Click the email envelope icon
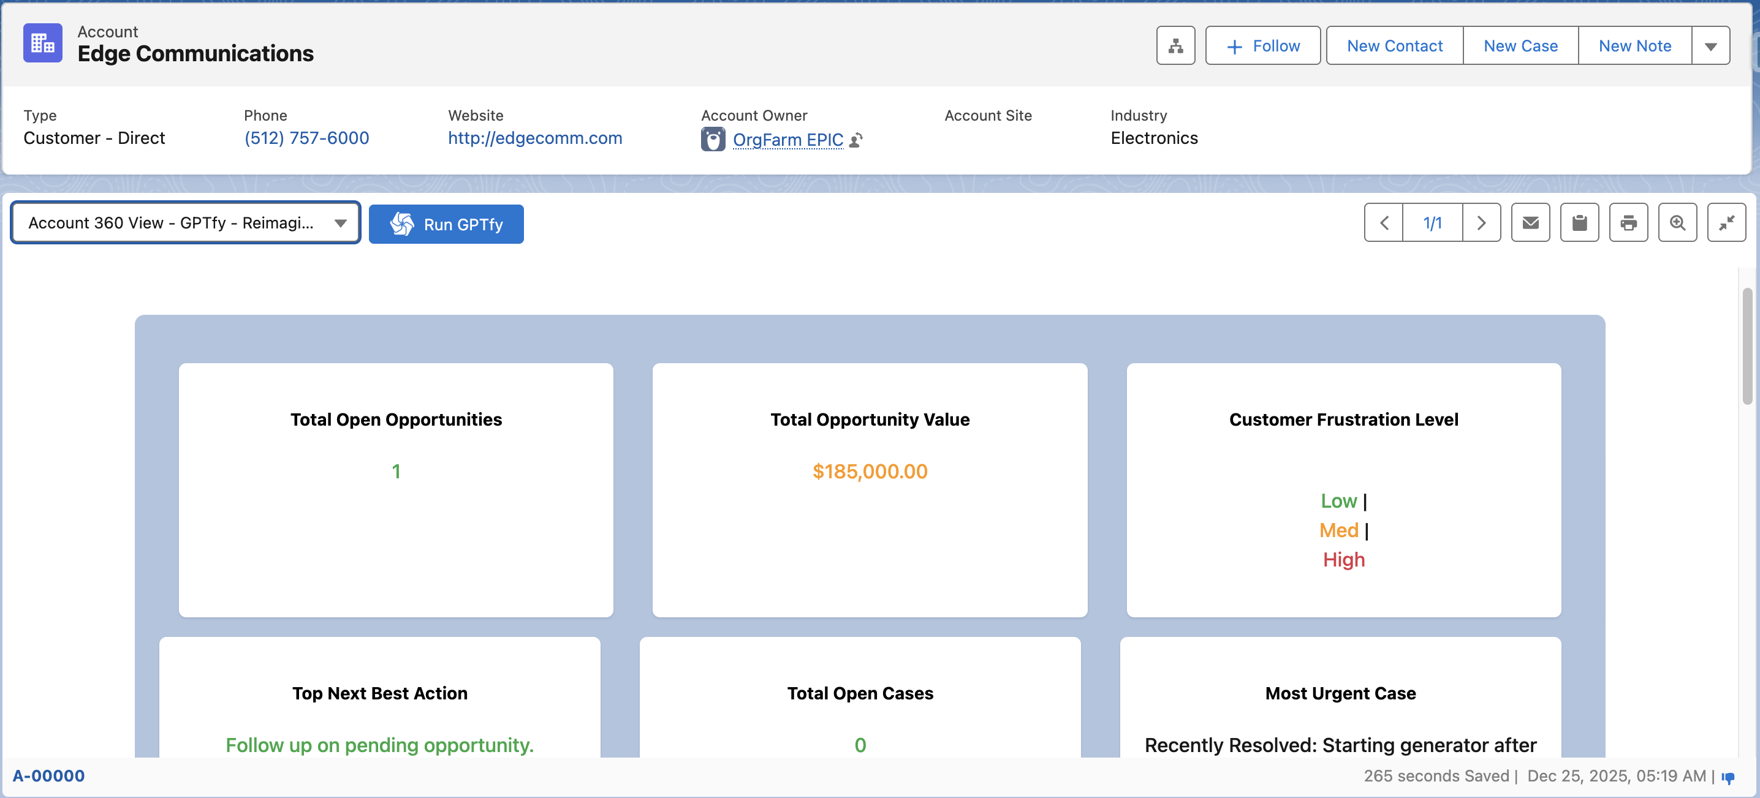The height and width of the screenshot is (798, 1760). pyautogui.click(x=1530, y=222)
